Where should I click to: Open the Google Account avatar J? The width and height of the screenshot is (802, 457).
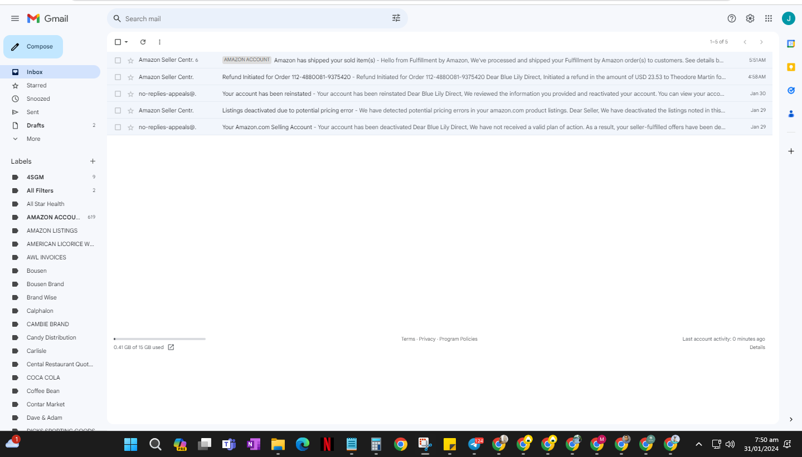click(788, 18)
